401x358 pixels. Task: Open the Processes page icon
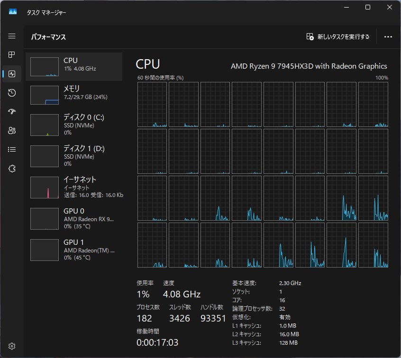[12, 54]
